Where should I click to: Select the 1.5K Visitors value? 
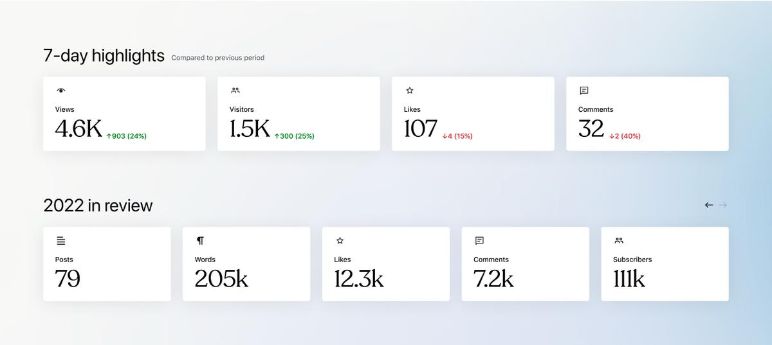click(250, 129)
